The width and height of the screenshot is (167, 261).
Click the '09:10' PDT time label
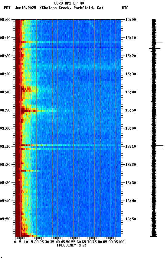(x=5, y=147)
